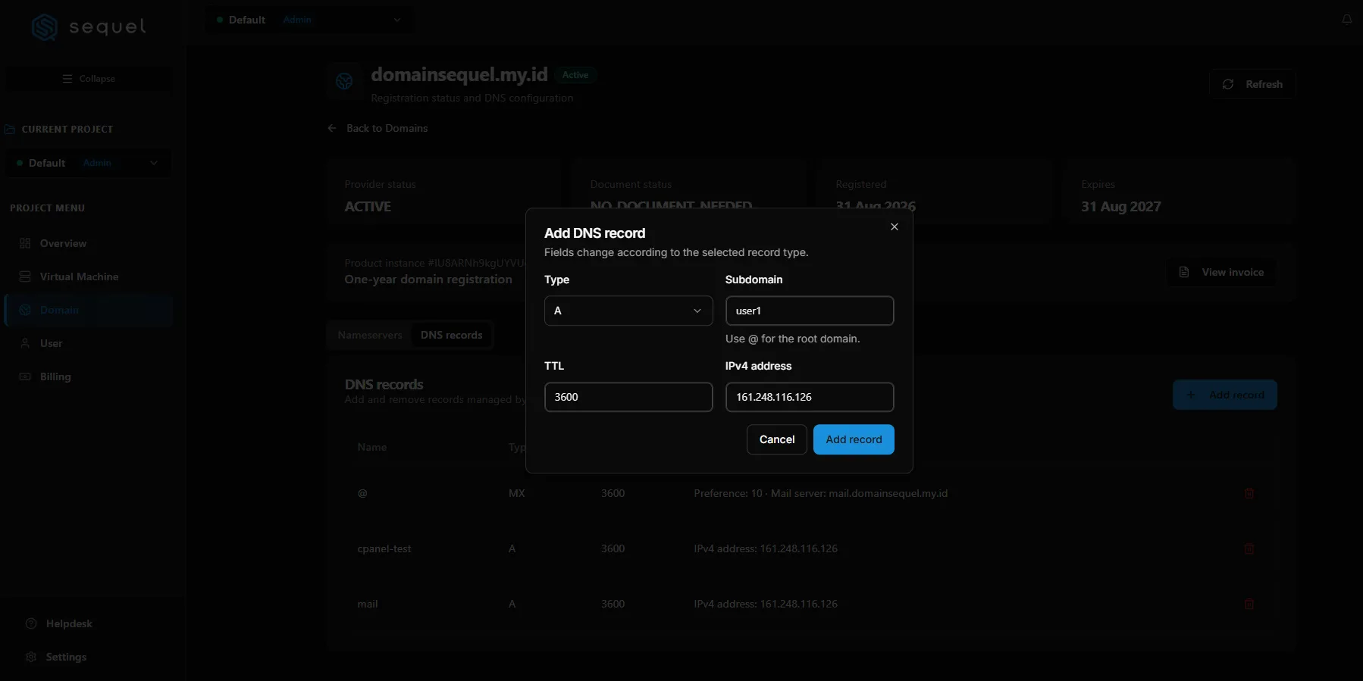Click the Refresh button
Viewport: 1363px width, 681px height.
(x=1252, y=84)
